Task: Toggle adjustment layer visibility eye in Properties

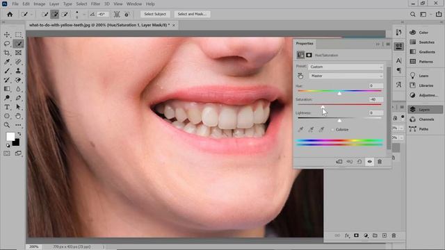Action: coord(369,162)
